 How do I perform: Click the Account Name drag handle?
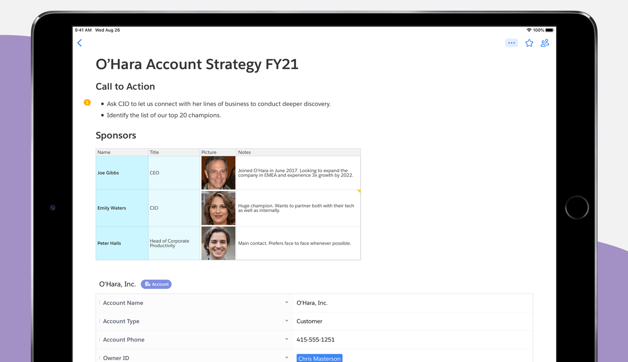[99, 302]
